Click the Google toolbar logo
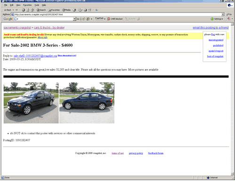The image size is (235, 182). point(8,19)
